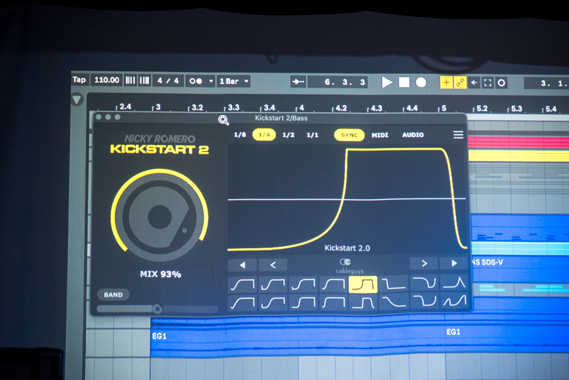Select the 1/2 rate option
The image size is (569, 380).
point(288,135)
